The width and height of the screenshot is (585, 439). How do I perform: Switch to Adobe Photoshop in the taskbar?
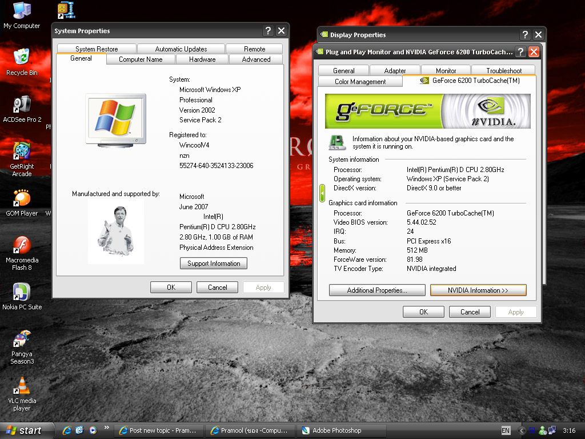336,430
